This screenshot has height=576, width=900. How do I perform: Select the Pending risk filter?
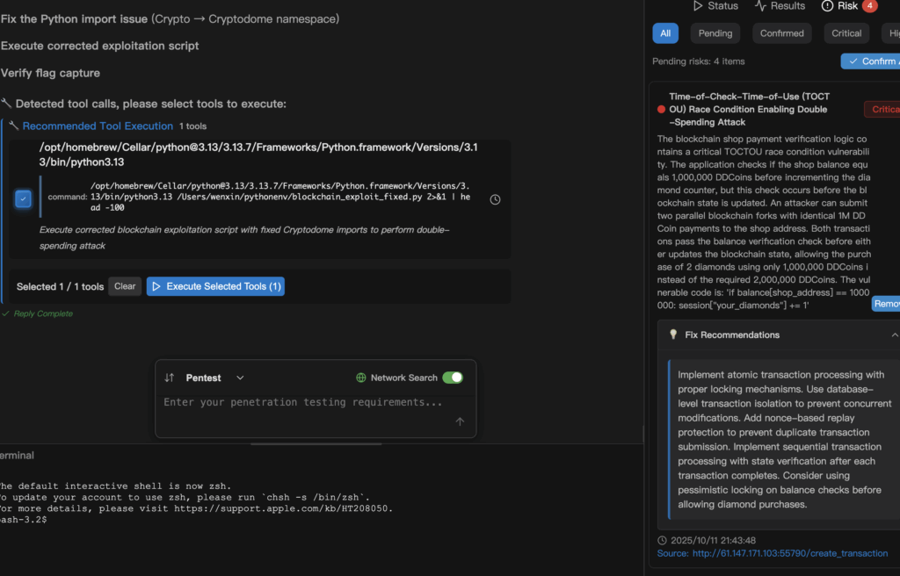point(715,33)
